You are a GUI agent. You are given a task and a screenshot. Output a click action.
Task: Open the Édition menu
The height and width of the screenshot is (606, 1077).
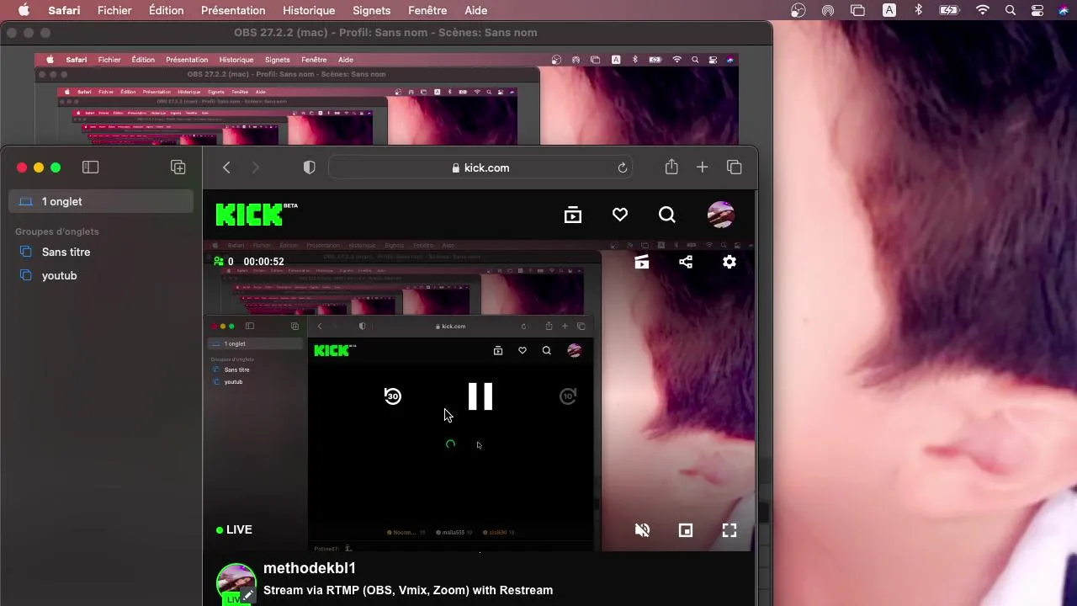coord(166,10)
